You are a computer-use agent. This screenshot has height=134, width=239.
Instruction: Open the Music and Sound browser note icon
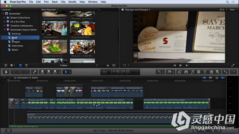(x=192, y=72)
